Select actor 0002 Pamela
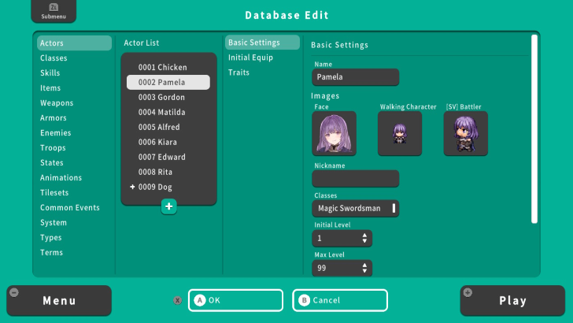The width and height of the screenshot is (573, 323). 168,82
